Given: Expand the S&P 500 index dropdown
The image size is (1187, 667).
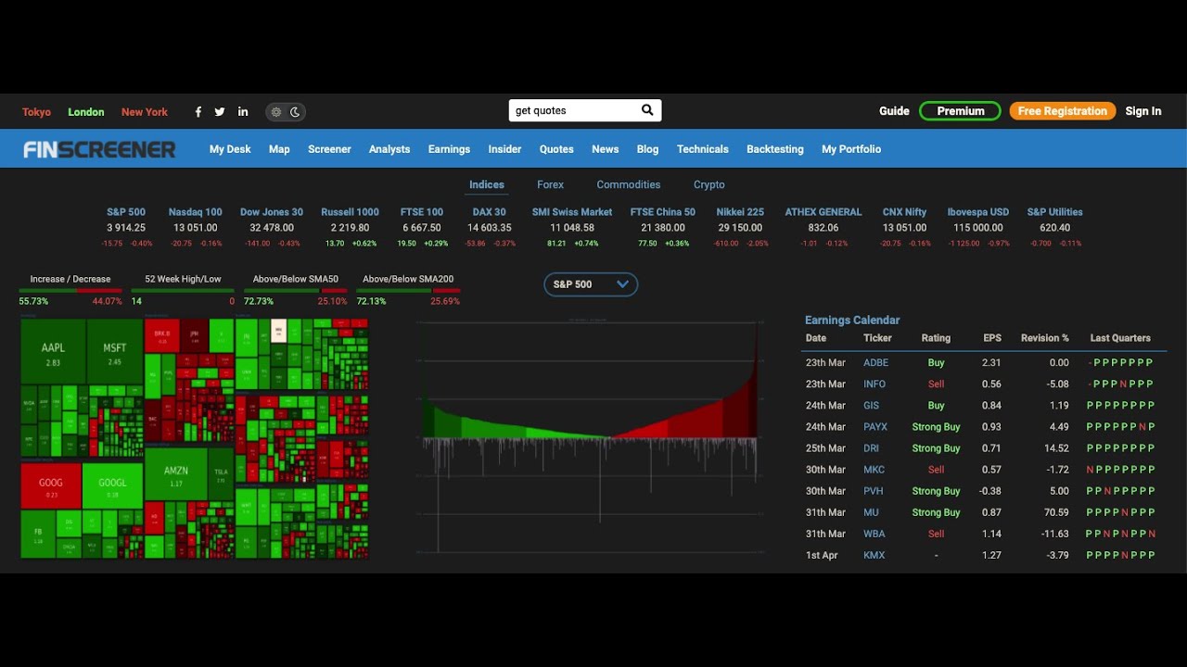Looking at the screenshot, I should click(591, 284).
